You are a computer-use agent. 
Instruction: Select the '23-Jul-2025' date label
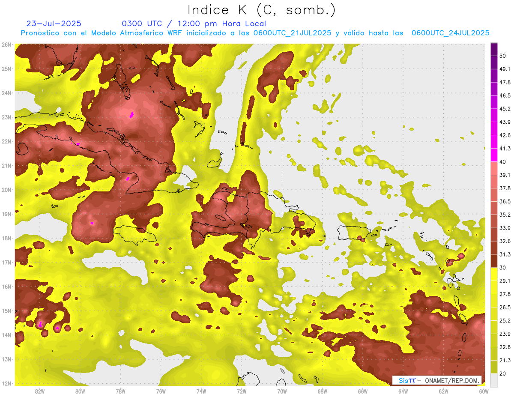pyautogui.click(x=54, y=24)
